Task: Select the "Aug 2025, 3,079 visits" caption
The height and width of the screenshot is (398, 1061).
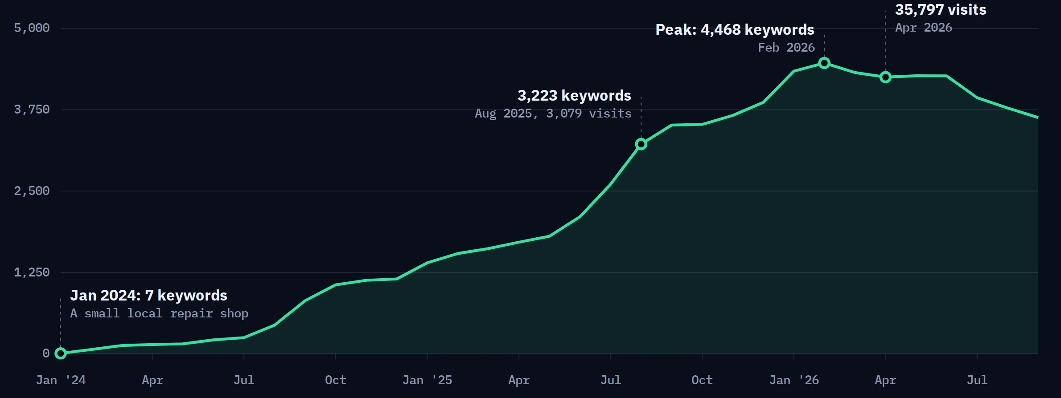Action: point(553,114)
